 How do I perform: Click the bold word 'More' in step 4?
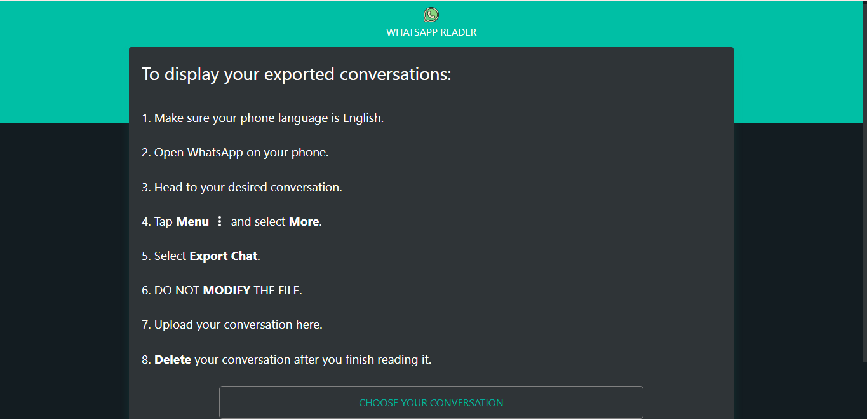pos(304,222)
